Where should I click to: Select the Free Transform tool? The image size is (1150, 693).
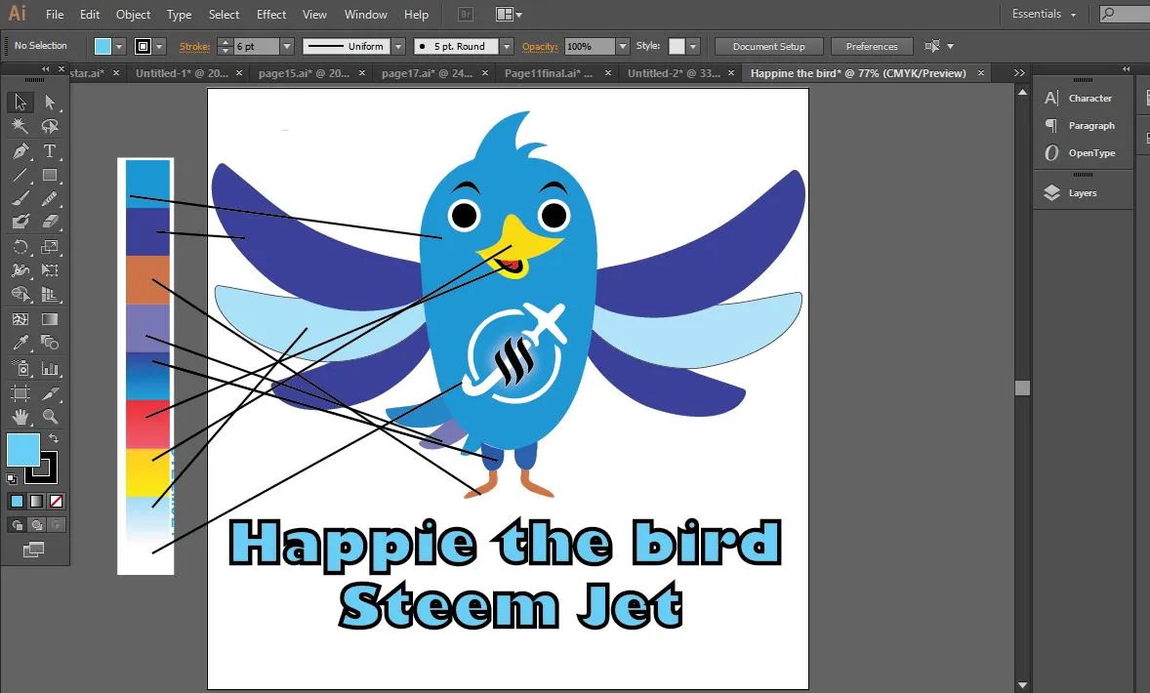(x=50, y=270)
